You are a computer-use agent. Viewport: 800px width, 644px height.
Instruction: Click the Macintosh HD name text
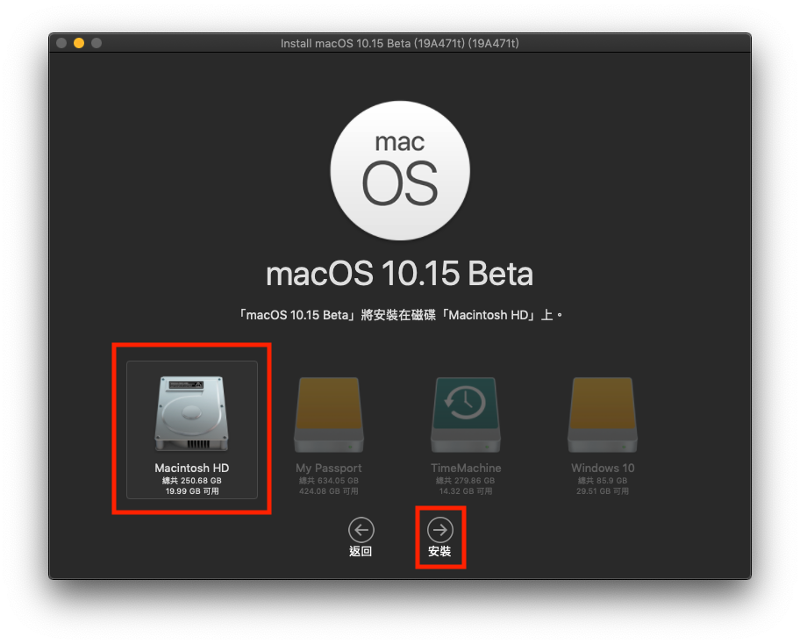pos(192,468)
